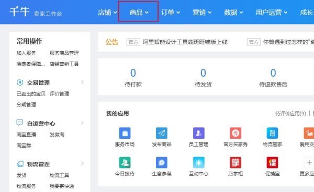
Task: Click 我要寄快递 link
Action: point(62,186)
